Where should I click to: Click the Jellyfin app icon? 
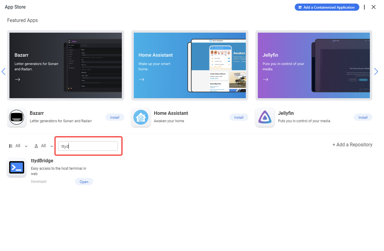point(265,117)
